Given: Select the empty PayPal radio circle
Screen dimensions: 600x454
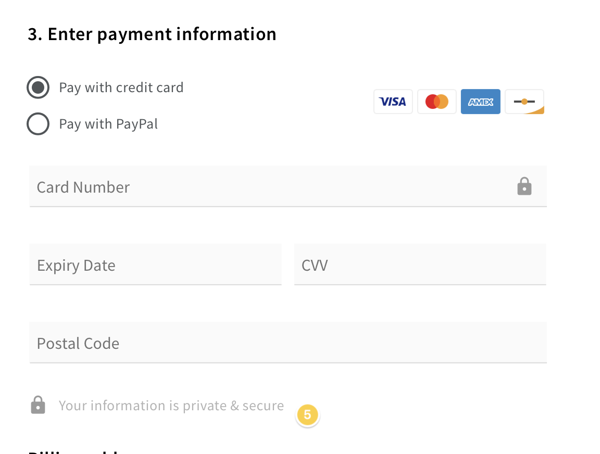Looking at the screenshot, I should coord(38,124).
